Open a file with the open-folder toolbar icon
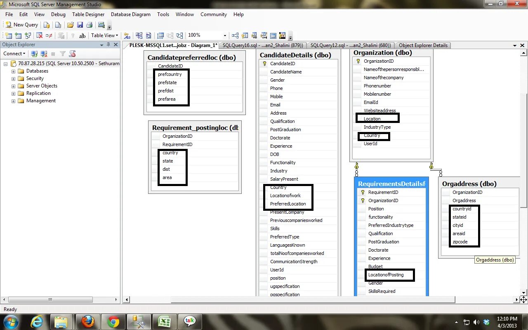This screenshot has height=330, width=528. coord(71,25)
